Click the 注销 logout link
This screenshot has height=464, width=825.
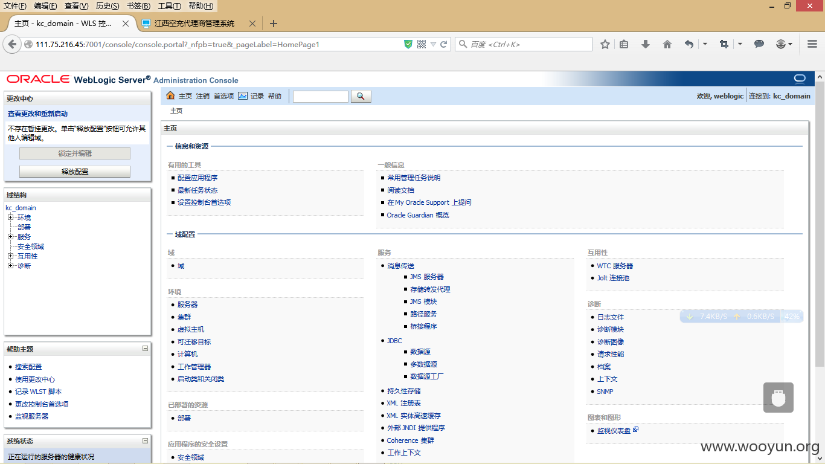pyautogui.click(x=203, y=96)
